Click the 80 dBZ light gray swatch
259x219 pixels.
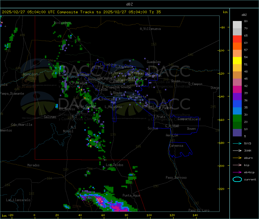pyautogui.click(x=237, y=25)
